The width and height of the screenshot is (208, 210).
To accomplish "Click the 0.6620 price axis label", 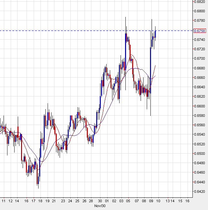I will click(200, 96).
